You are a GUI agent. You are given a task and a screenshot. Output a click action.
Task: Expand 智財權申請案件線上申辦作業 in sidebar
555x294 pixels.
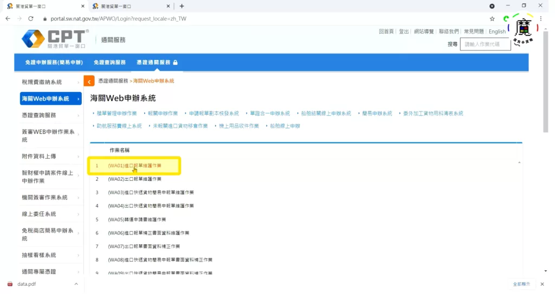50,177
